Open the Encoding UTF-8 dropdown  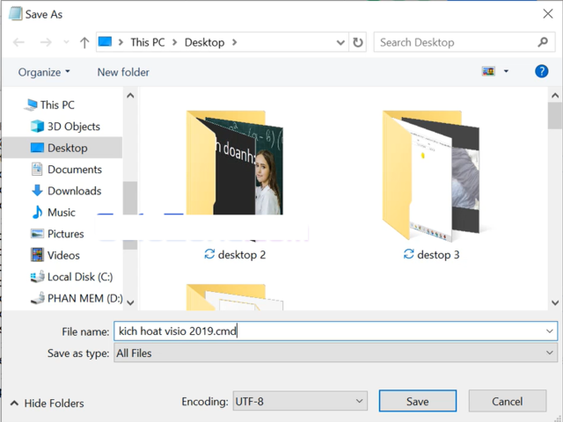[x=300, y=401]
